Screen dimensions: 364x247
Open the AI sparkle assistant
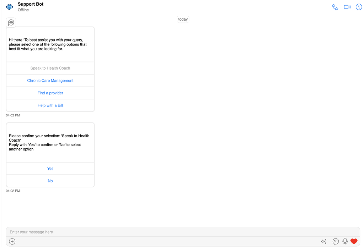click(324, 241)
